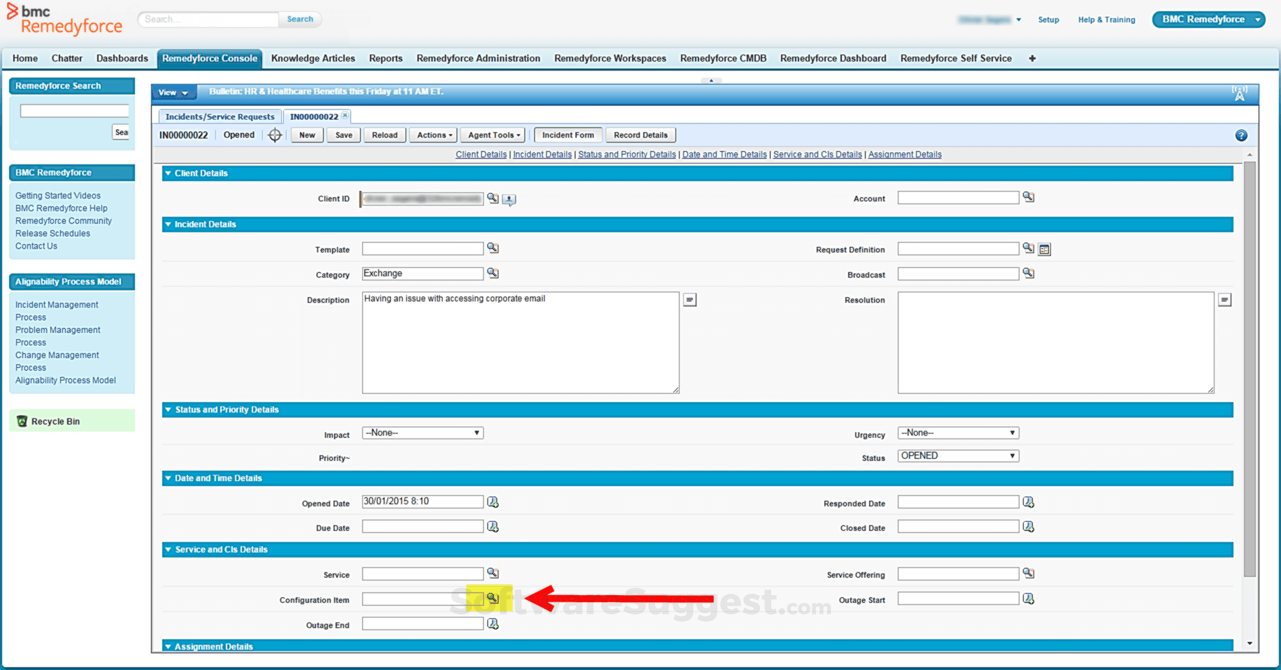Collapse the Client Details section

click(168, 173)
